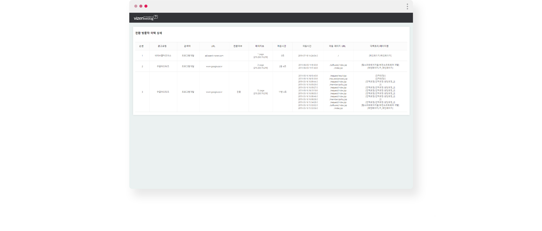Click the 페이지뷰 column header
This screenshot has width=542, height=231.
pos(260,46)
